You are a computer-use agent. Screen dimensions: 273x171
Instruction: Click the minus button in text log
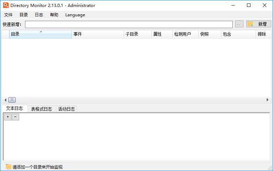coord(15,117)
